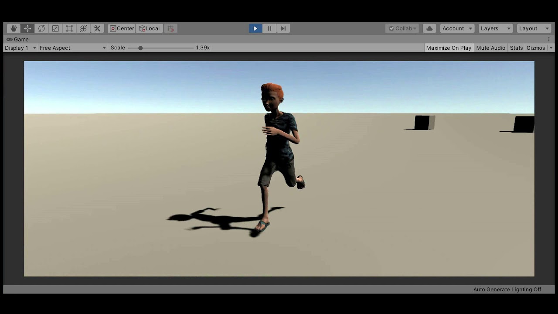Toggle Local handle rotation button
The height and width of the screenshot is (314, 558).
(x=150, y=28)
